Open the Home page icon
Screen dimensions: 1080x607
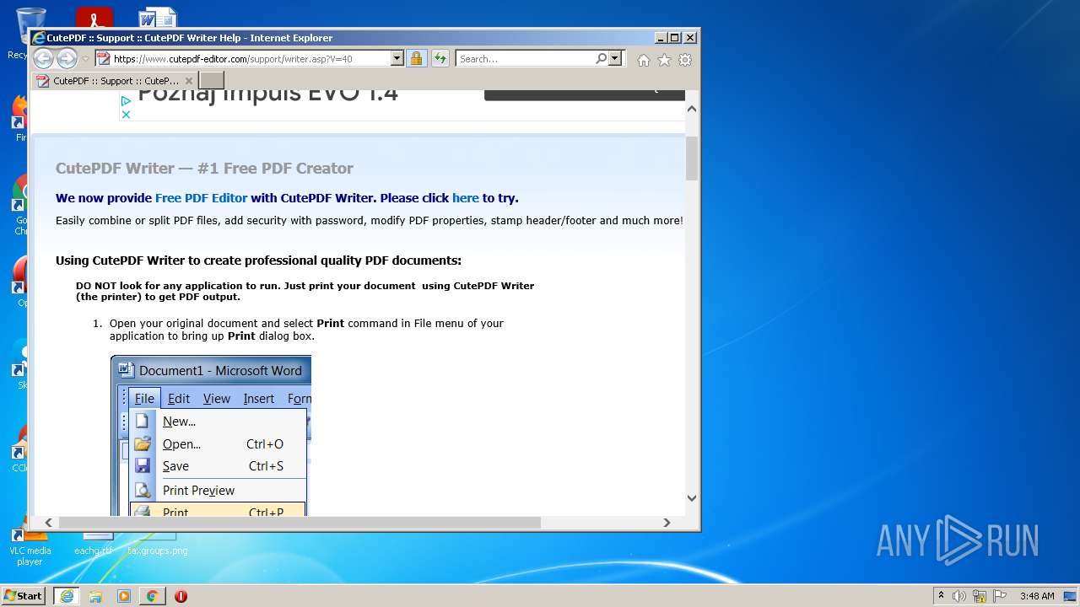[644, 60]
